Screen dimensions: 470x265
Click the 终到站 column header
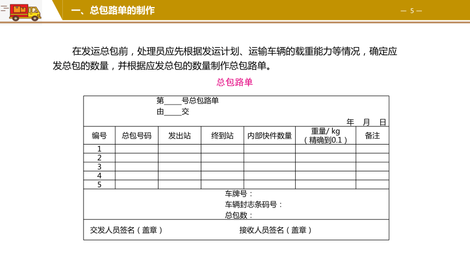[222, 135]
